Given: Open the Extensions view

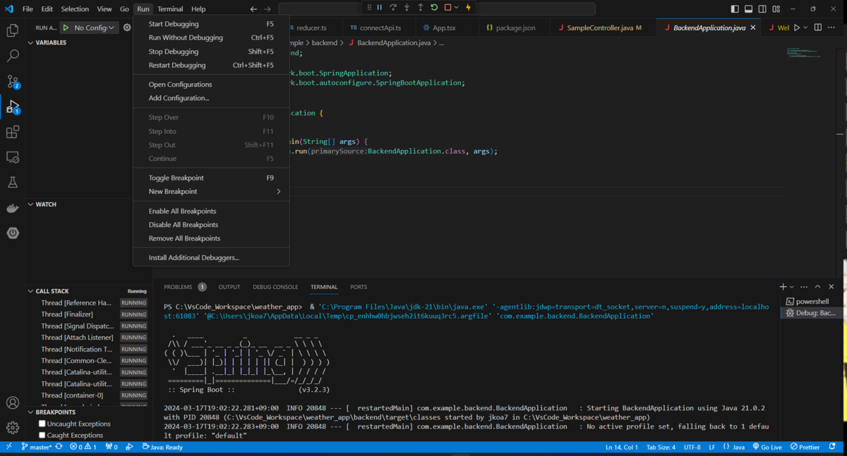Looking at the screenshot, I should 12,132.
